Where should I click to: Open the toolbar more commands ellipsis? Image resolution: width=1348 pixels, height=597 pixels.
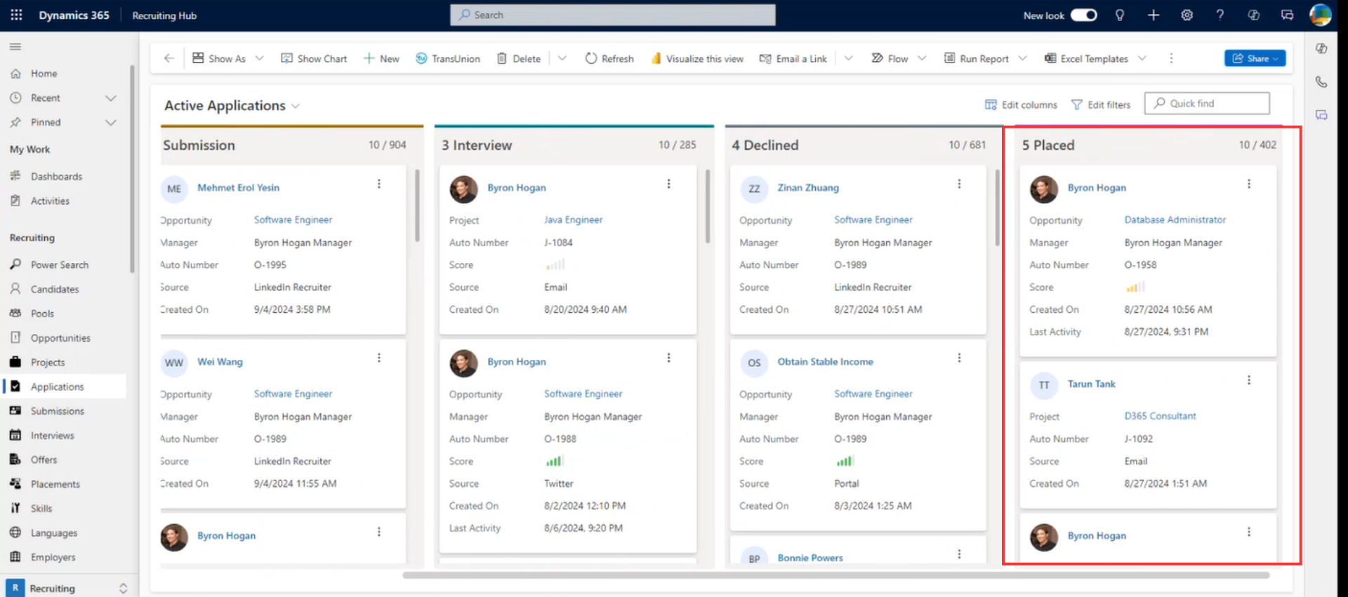click(x=1171, y=58)
